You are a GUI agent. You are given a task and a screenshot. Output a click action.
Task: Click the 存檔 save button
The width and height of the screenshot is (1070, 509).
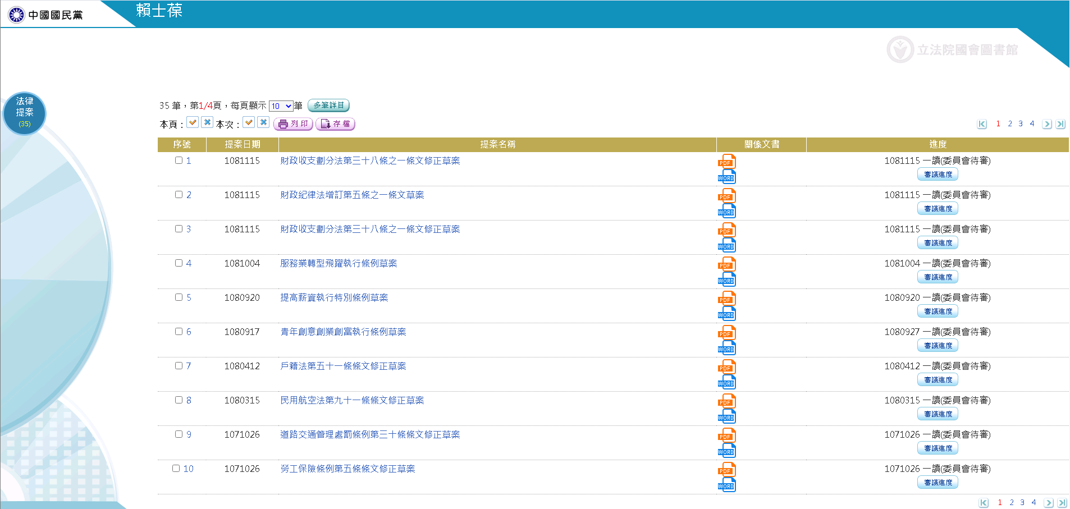335,124
